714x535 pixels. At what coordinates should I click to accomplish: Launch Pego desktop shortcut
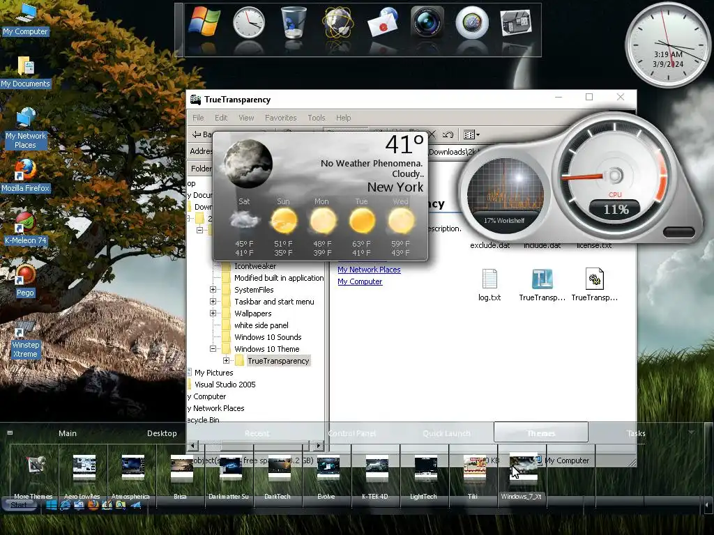pos(25,281)
